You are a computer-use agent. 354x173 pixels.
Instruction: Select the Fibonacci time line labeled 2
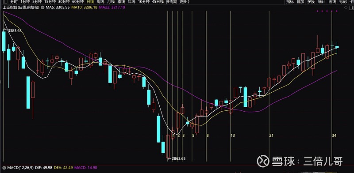point(177,86)
